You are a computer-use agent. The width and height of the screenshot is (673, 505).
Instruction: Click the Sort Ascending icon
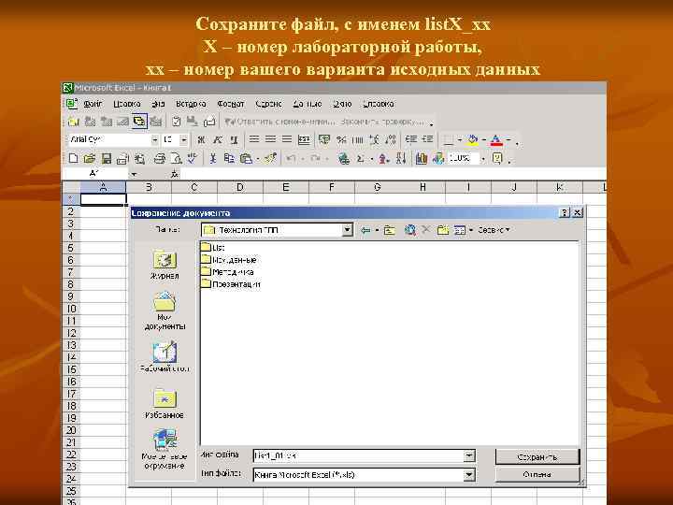[x=383, y=158]
